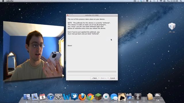Close the redsn0w window
The image size is (184, 103).
coord(68,15)
